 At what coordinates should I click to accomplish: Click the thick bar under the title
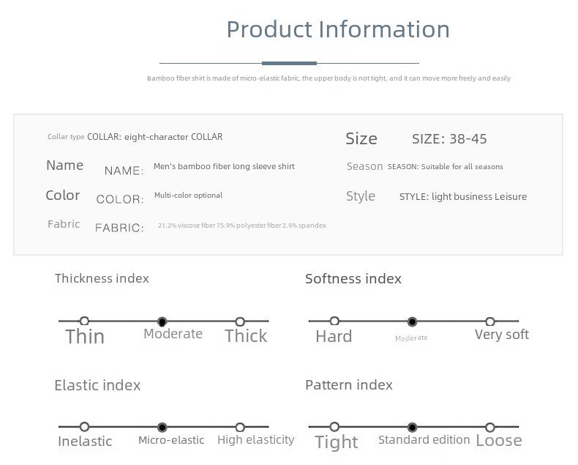[x=290, y=63]
